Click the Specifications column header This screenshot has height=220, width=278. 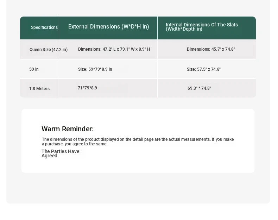[44, 27]
